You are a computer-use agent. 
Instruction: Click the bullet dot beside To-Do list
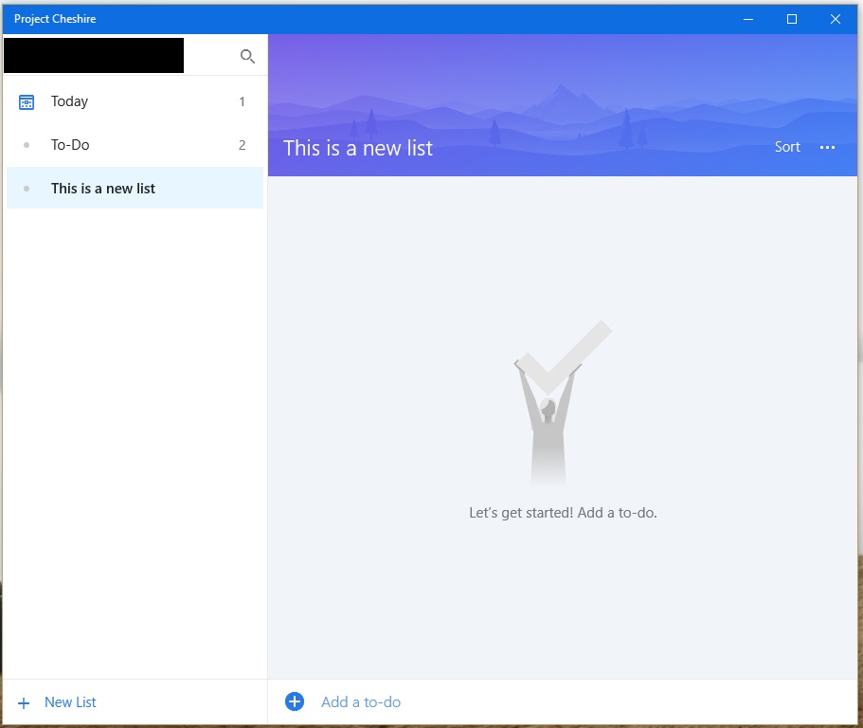click(27, 145)
